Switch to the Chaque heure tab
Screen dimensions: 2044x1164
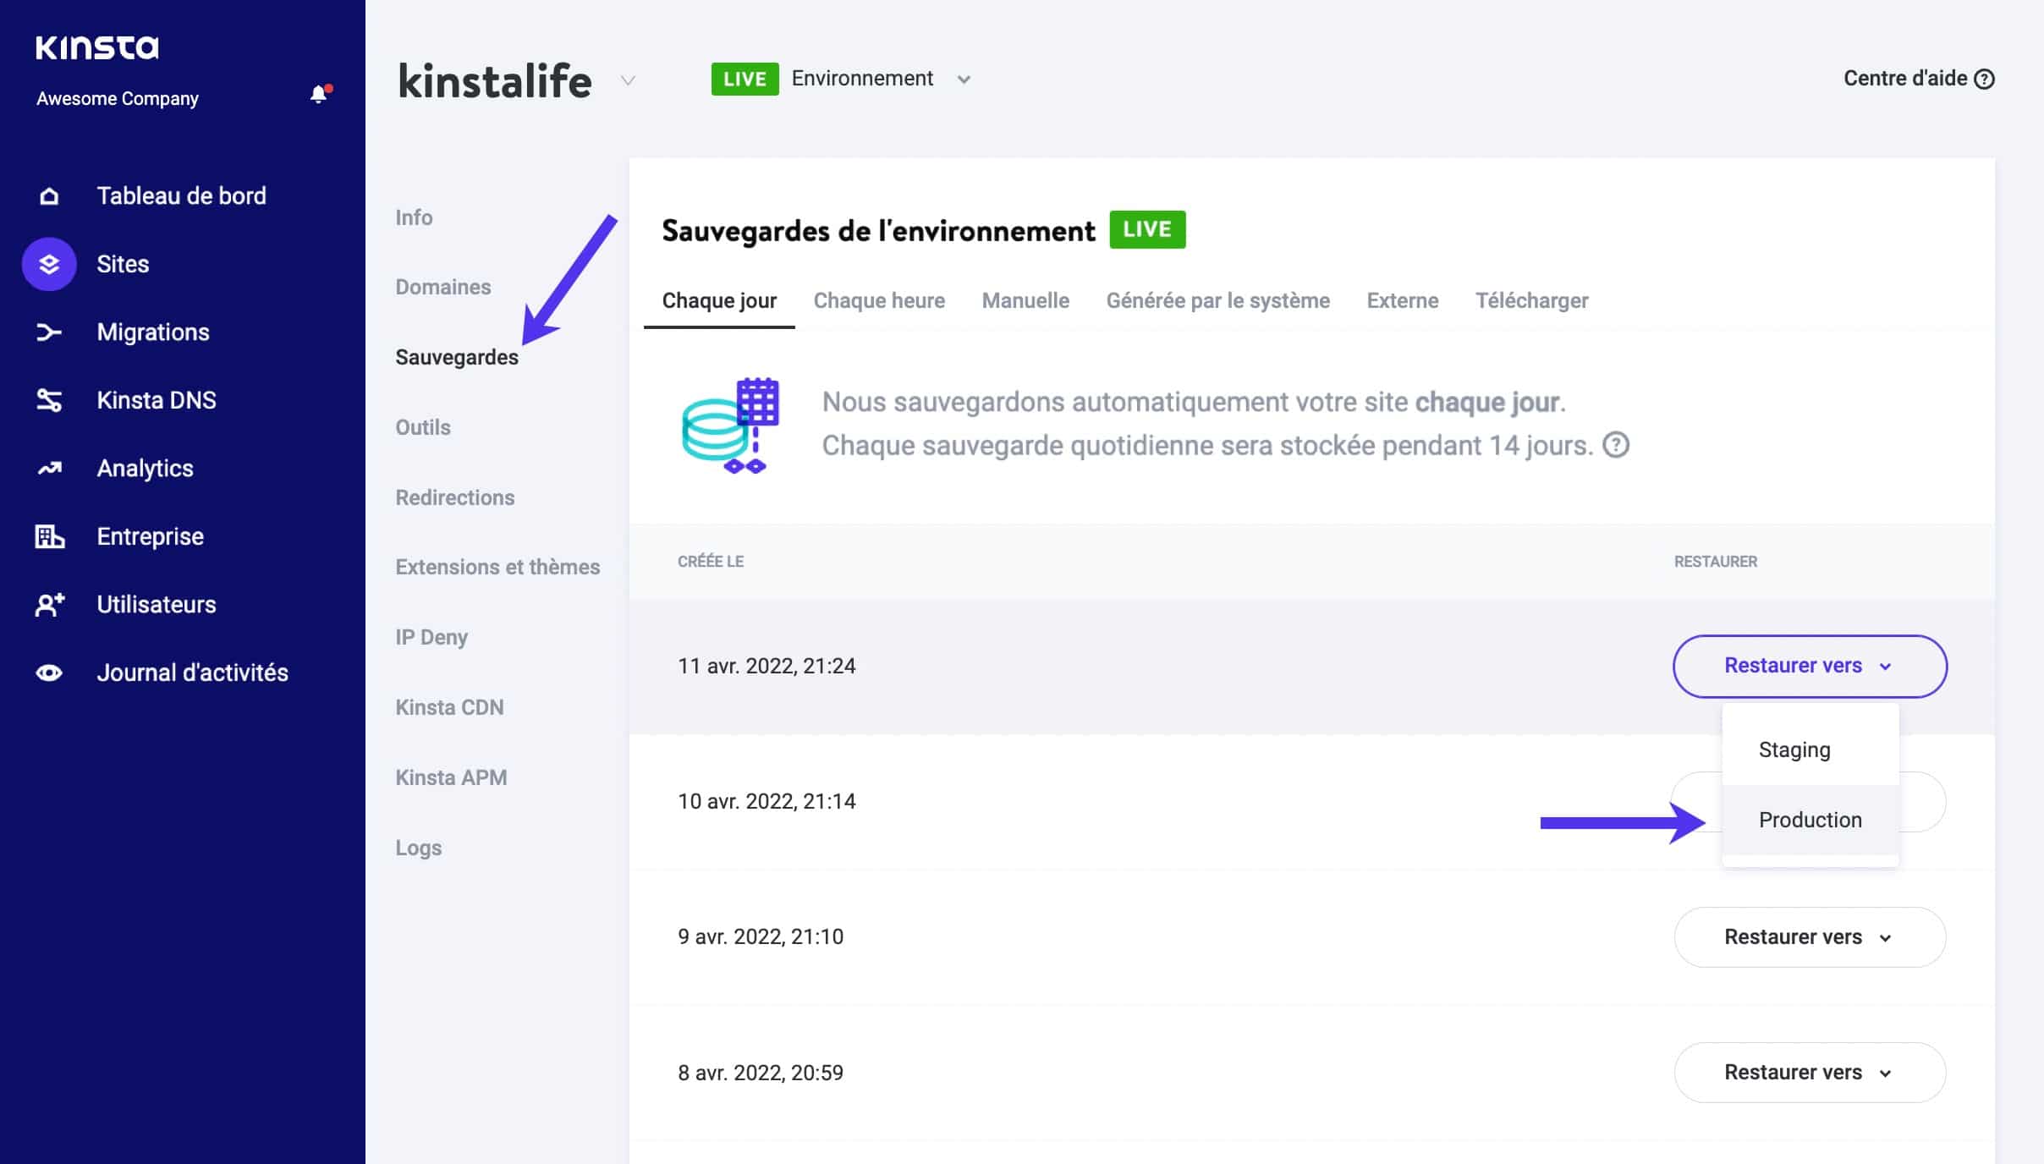(x=879, y=300)
